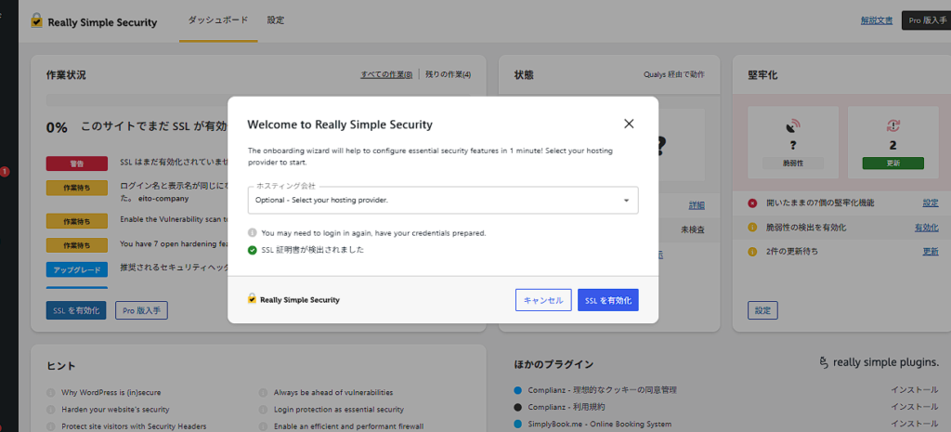
Task: Open the 解説文書 documentation link
Action: click(877, 20)
